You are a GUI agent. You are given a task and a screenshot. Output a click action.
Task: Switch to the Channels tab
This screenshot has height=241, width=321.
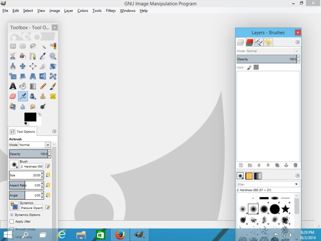pyautogui.click(x=249, y=43)
